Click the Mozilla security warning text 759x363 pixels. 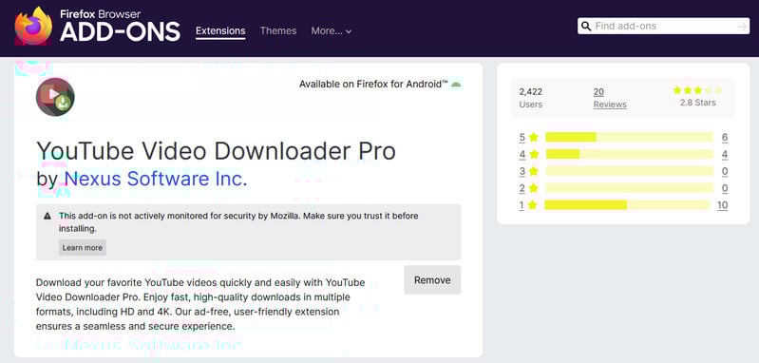238,221
